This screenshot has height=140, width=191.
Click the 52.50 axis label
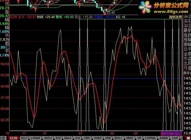5,75
